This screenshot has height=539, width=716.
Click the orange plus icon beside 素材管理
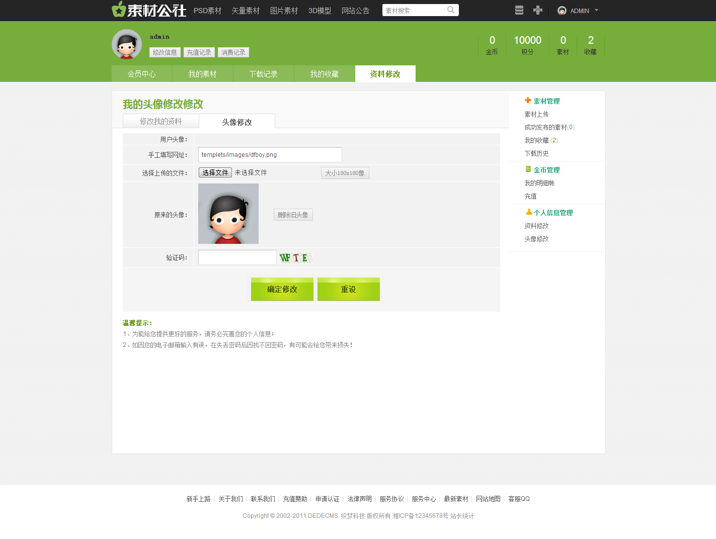(528, 101)
